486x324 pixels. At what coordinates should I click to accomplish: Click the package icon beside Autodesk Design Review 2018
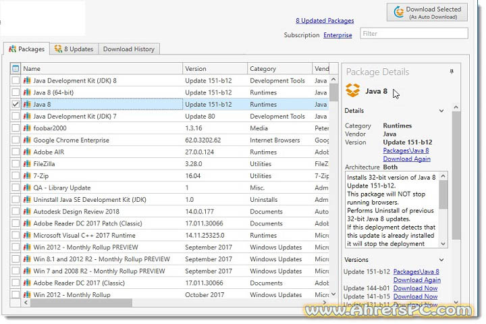[27, 211]
